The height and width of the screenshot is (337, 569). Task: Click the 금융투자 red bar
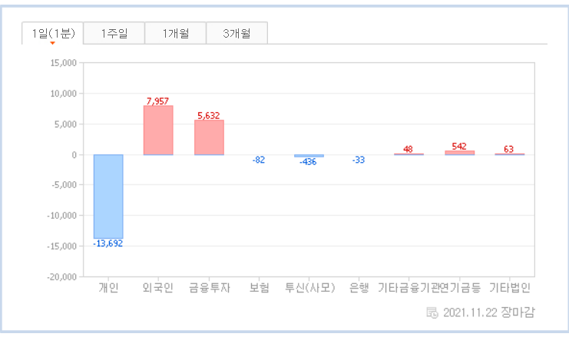tap(209, 137)
